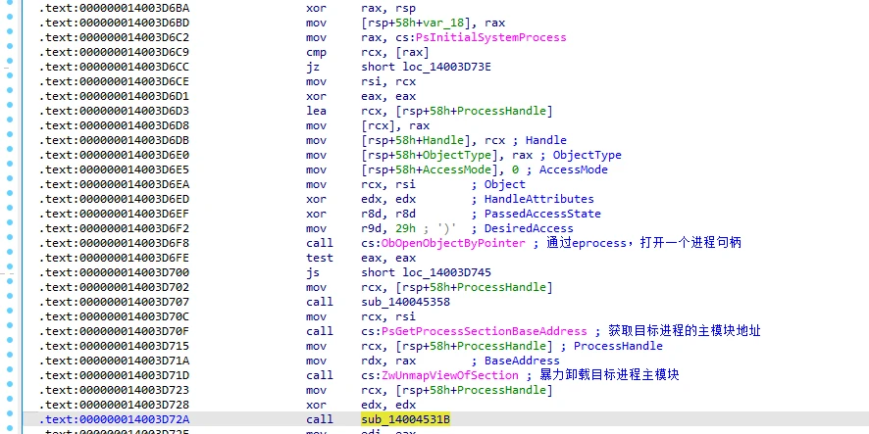The image size is (869, 434).
Task: Toggle breakpoint dot at address 14003D70C
Action: [x=10, y=309]
